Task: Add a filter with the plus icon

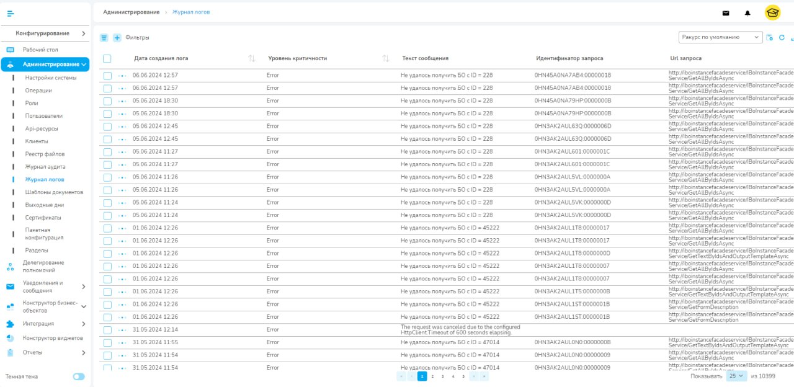Action: [117, 38]
